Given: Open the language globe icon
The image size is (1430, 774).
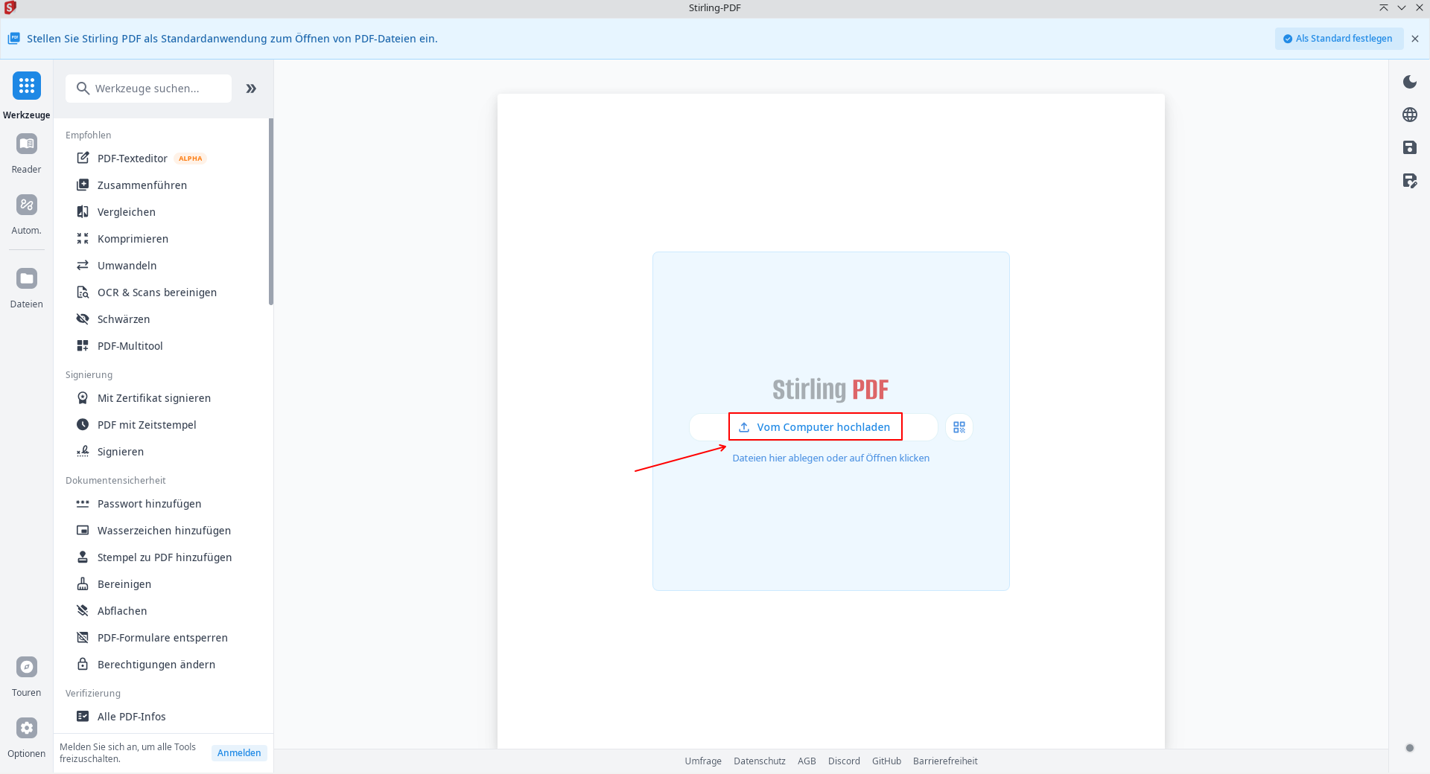Looking at the screenshot, I should pos(1409,115).
